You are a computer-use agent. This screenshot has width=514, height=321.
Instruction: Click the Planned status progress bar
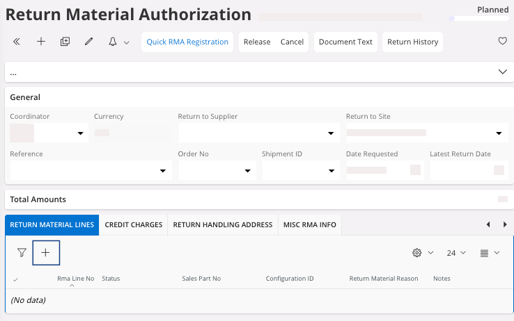(478, 19)
